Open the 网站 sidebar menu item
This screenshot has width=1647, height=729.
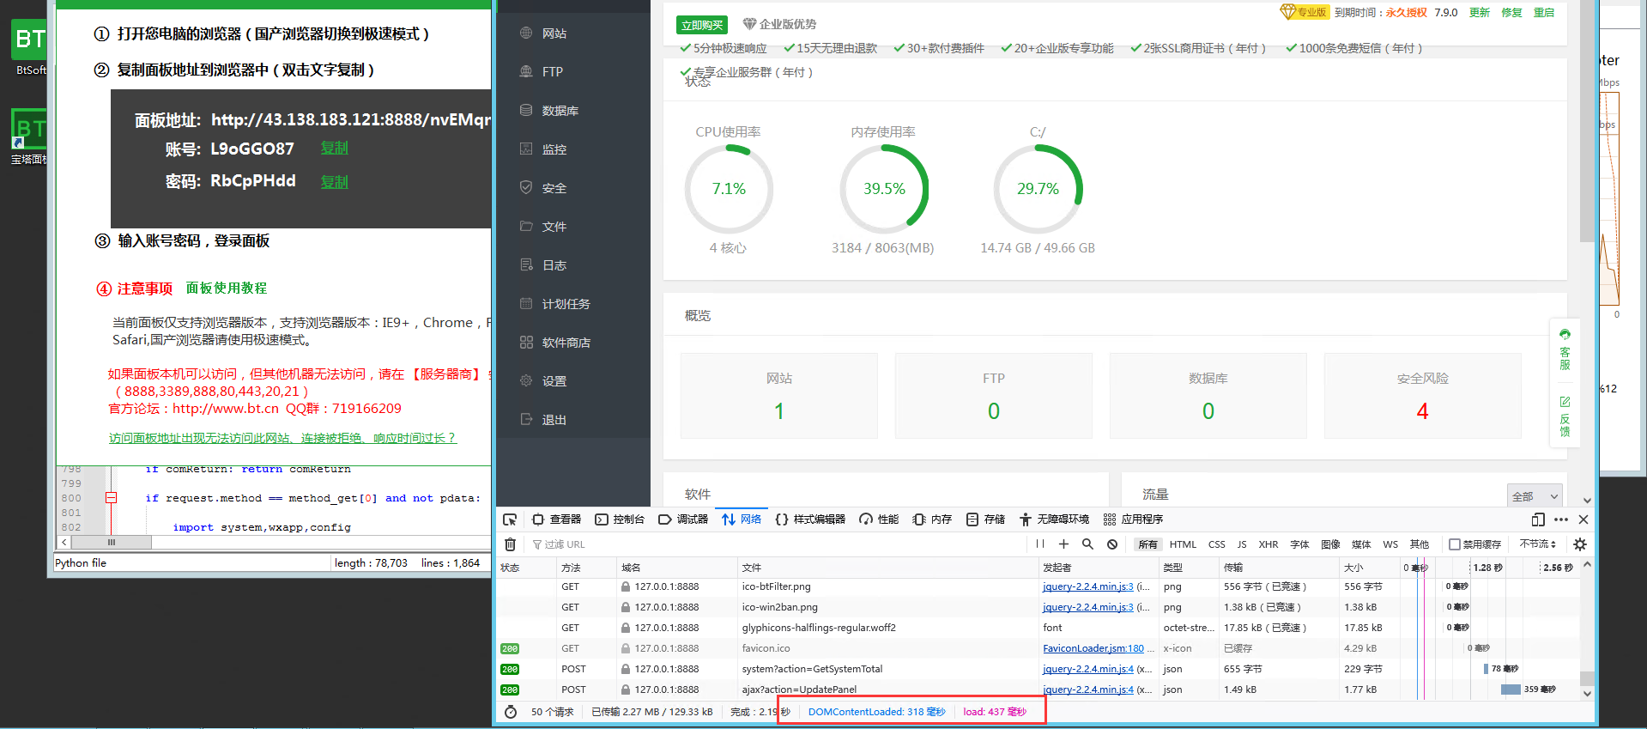pos(554,33)
